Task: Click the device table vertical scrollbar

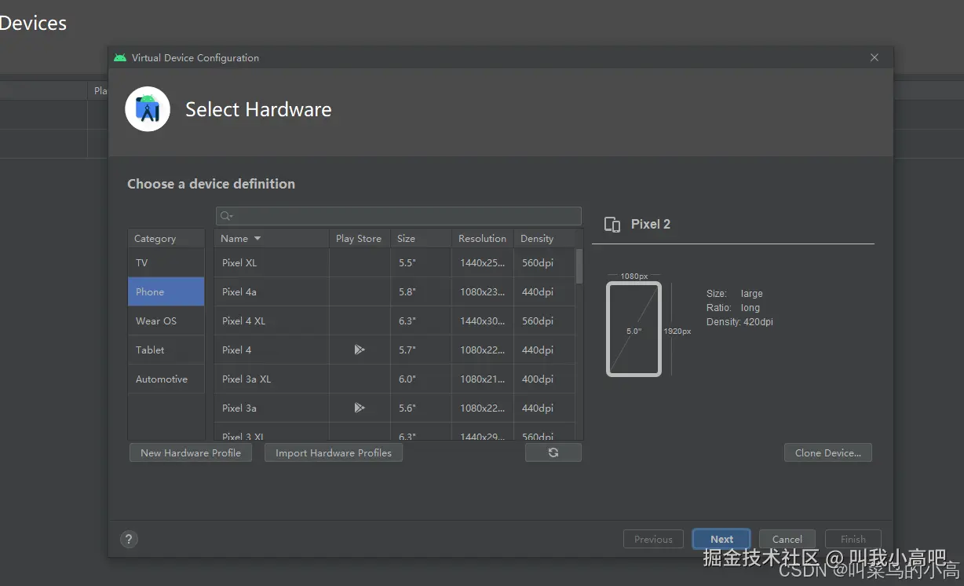Action: coord(579,266)
